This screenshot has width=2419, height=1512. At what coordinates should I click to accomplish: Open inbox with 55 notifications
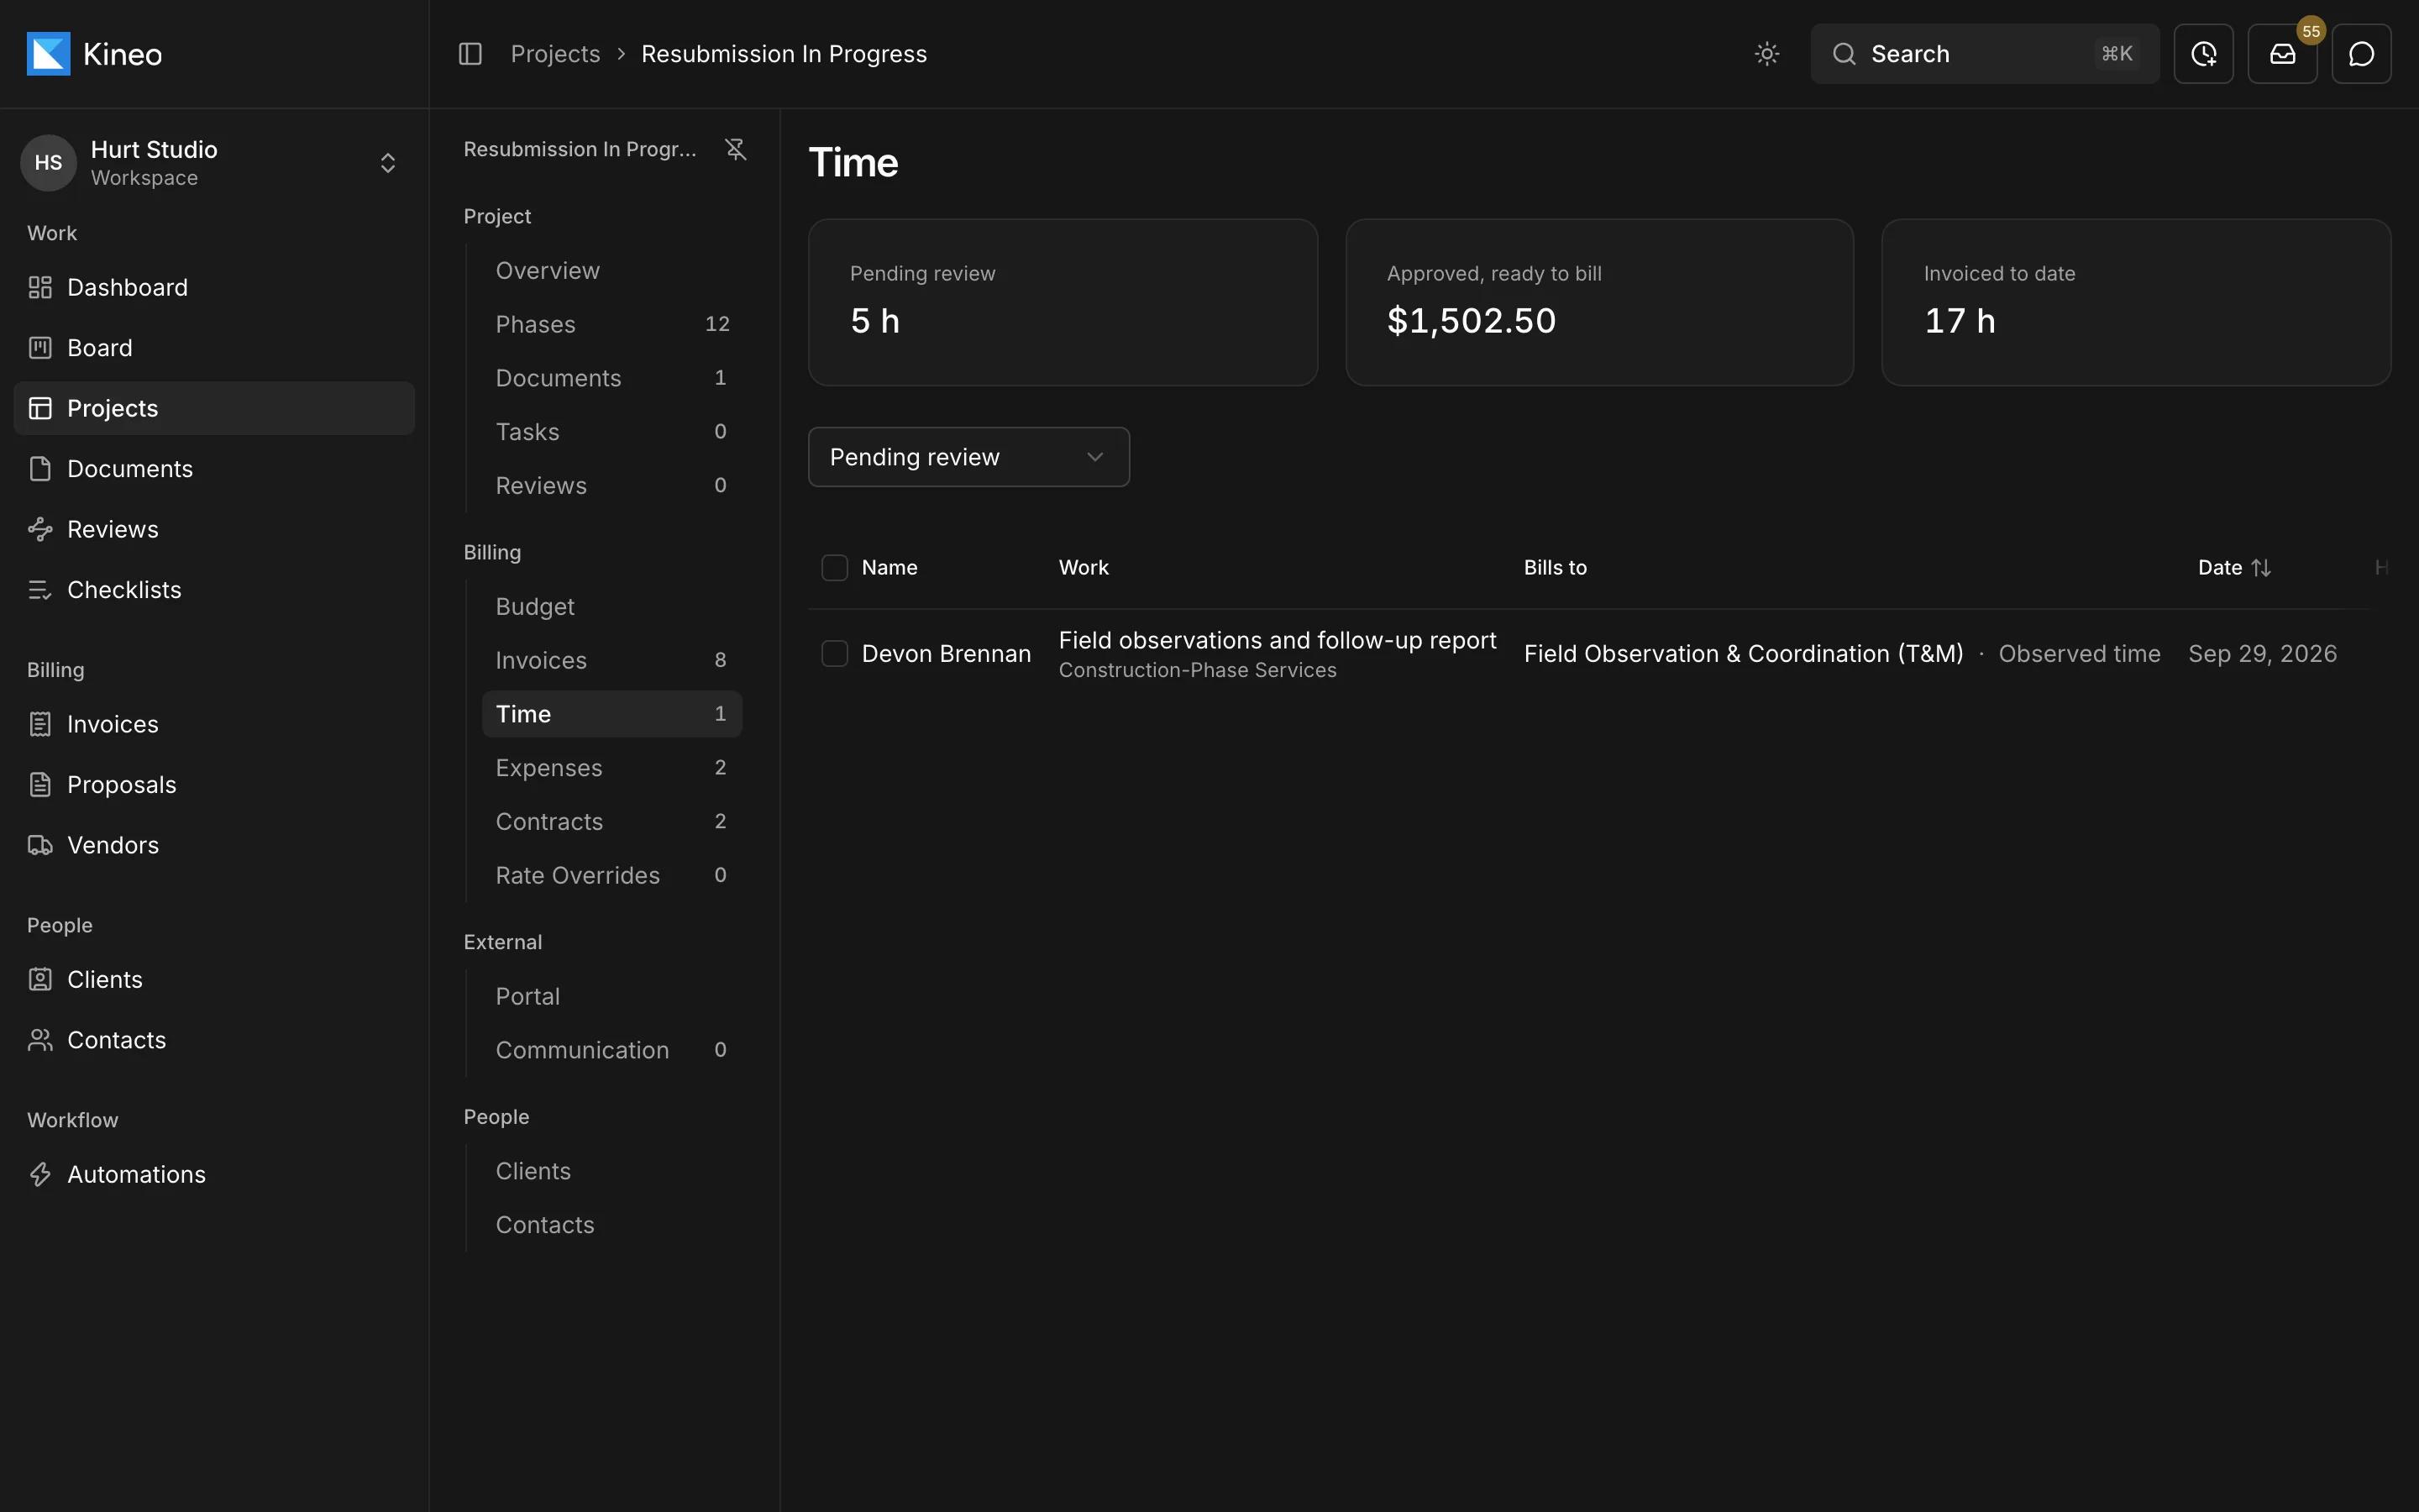point(2282,54)
